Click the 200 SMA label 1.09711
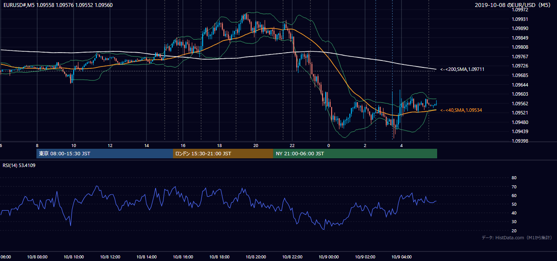The image size is (557, 261). (x=462, y=69)
